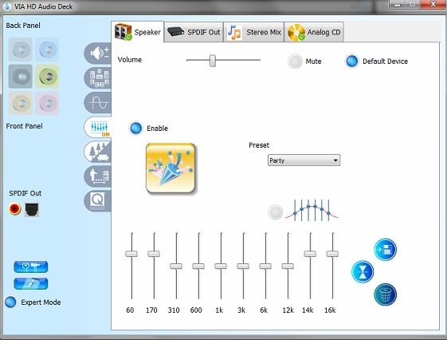Open the environment effects trees icon
The height and width of the screenshot is (340, 447).
[97, 152]
